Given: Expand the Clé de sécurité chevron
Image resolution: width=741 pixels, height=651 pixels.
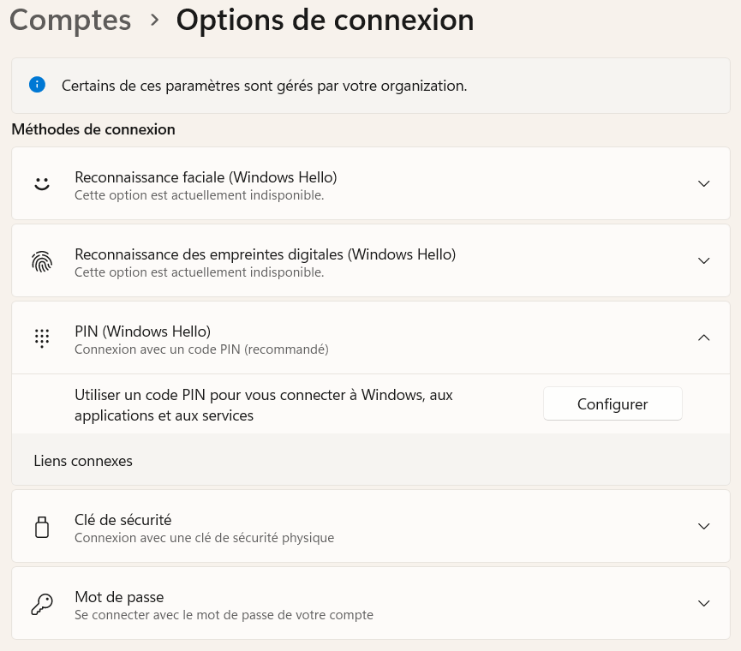Looking at the screenshot, I should point(703,526).
